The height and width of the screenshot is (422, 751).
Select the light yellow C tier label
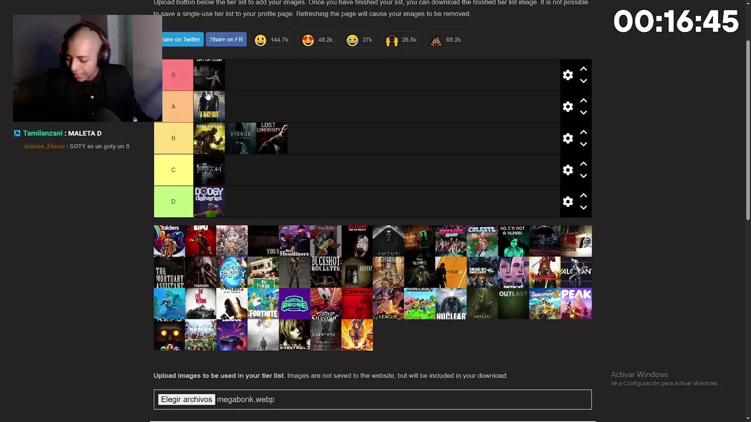tap(173, 170)
